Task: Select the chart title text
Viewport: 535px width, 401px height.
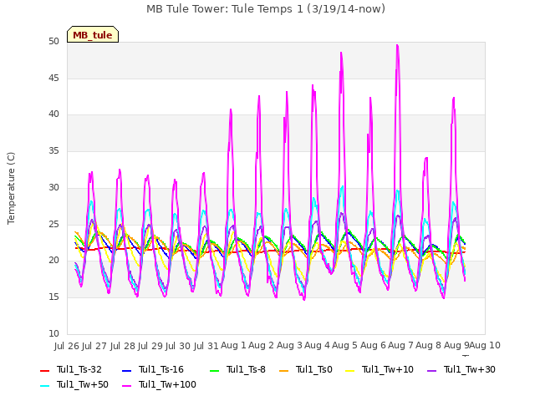Action: (x=266, y=9)
